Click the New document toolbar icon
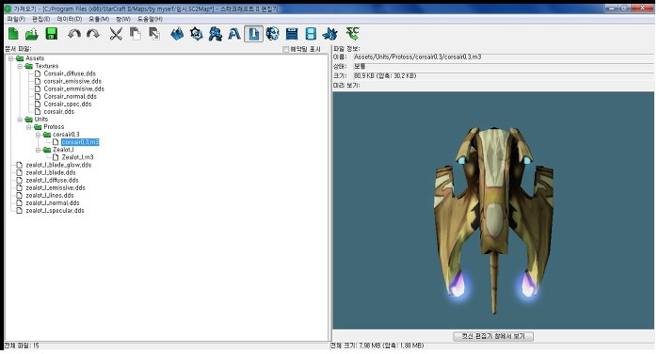 pos(13,34)
